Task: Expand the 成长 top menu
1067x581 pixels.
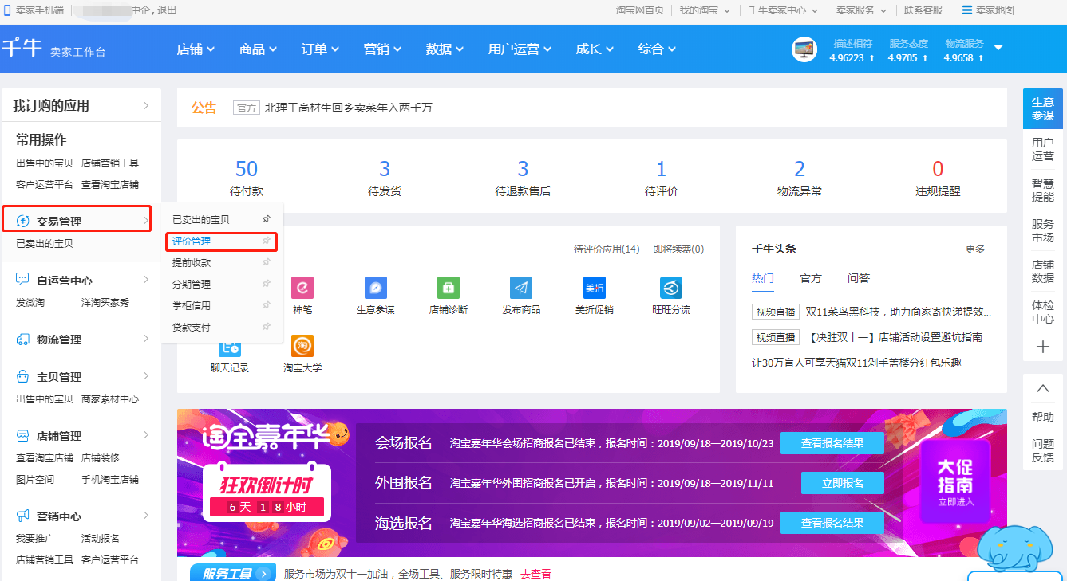Action: pos(595,49)
